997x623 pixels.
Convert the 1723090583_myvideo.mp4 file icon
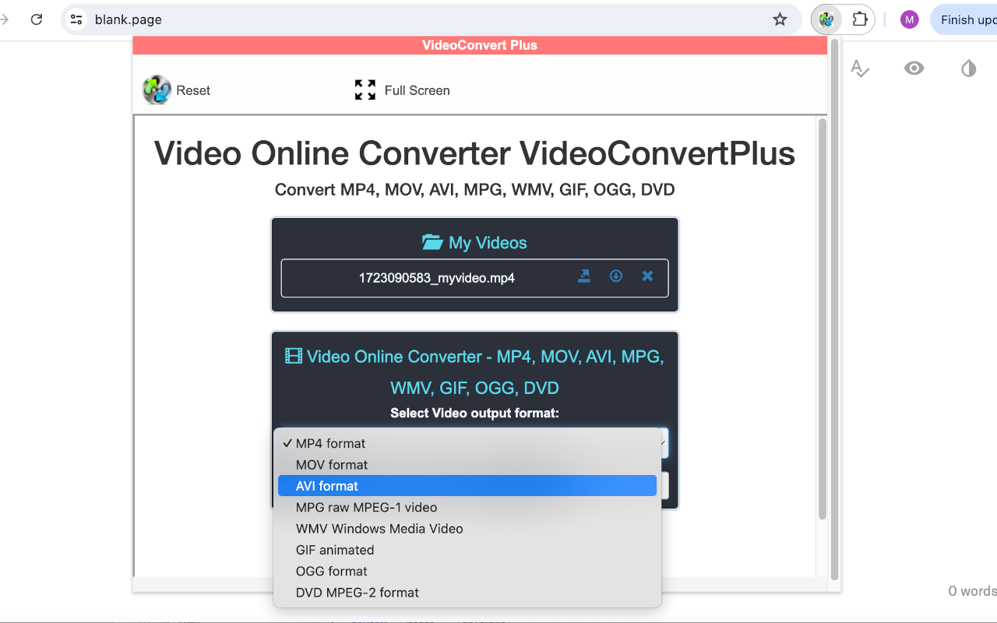pos(584,276)
